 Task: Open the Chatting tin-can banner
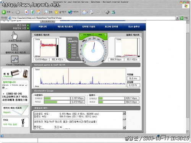pyautogui.click(x=15, y=73)
